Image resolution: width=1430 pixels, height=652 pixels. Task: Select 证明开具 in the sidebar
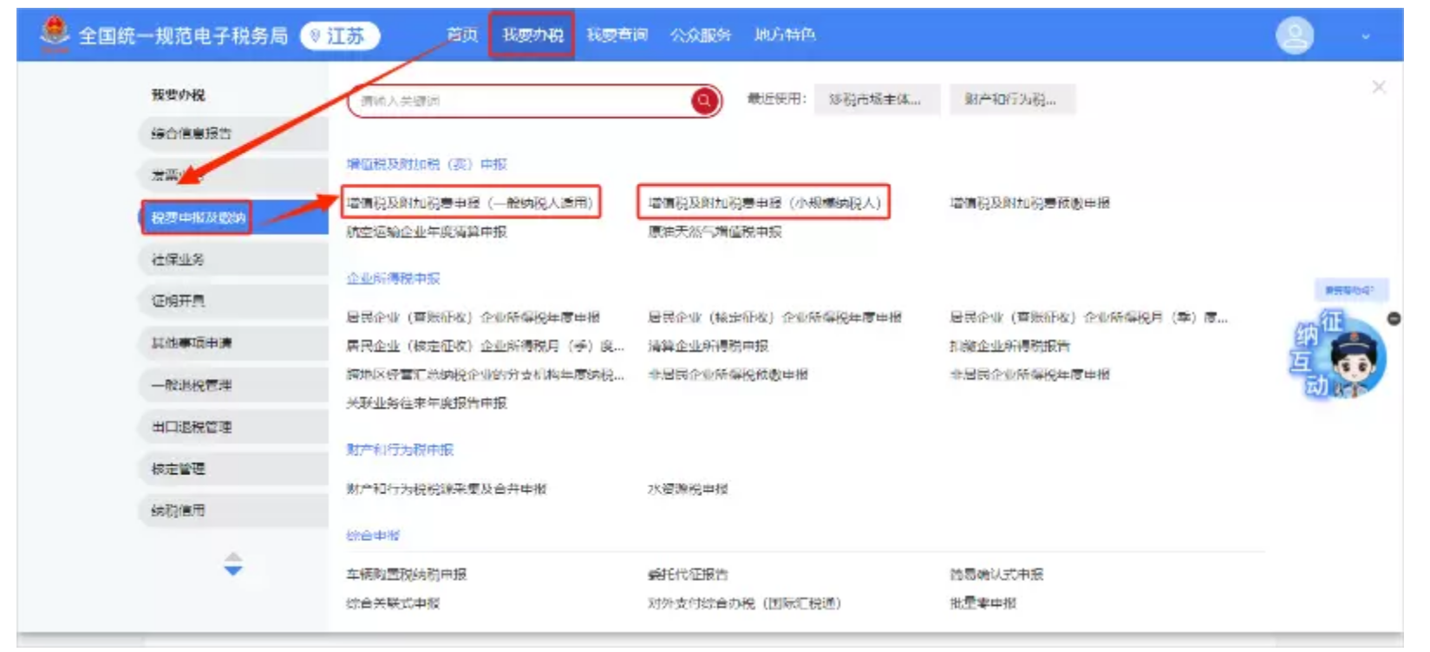[234, 301]
